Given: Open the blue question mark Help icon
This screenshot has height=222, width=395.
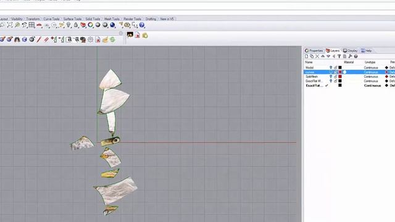Looking at the screenshot, I should [142, 25].
